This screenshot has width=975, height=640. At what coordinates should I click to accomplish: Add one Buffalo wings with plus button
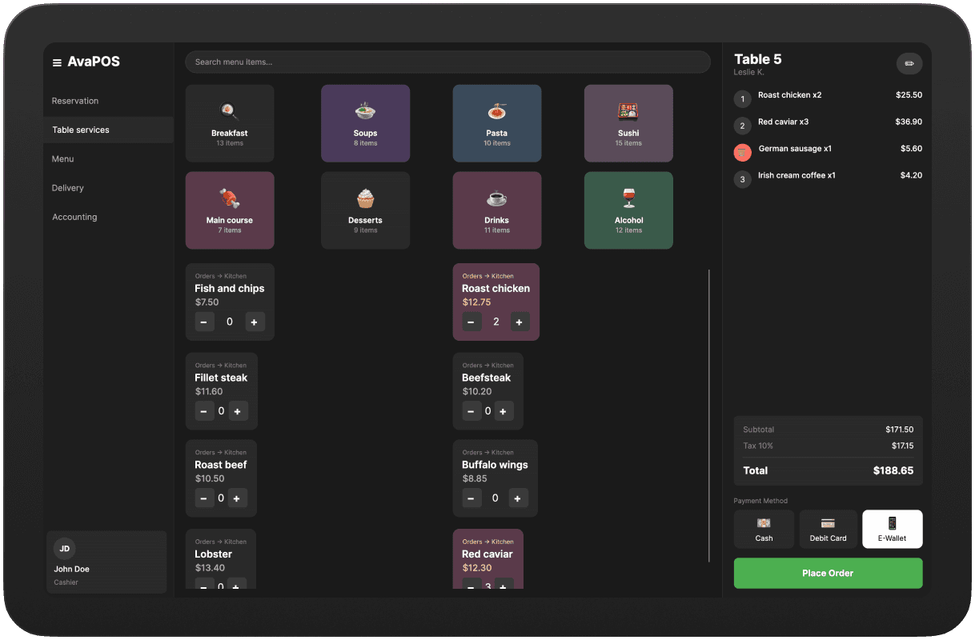[x=518, y=498]
